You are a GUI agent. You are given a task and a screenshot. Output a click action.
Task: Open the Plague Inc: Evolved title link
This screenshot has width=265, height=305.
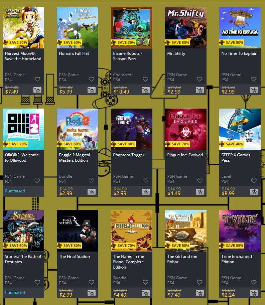185,155
